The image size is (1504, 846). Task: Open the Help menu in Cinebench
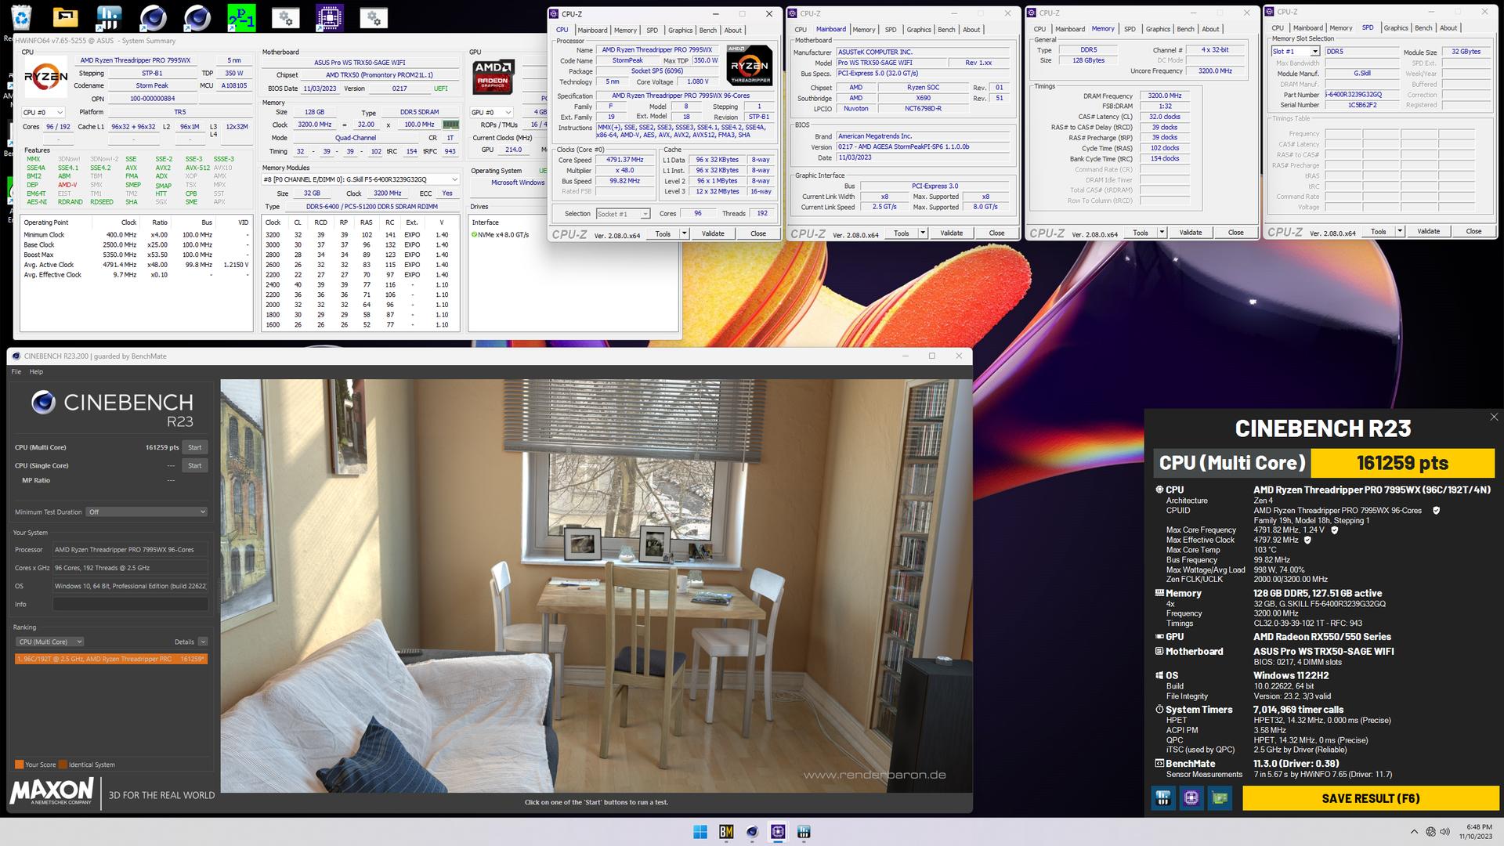point(35,371)
